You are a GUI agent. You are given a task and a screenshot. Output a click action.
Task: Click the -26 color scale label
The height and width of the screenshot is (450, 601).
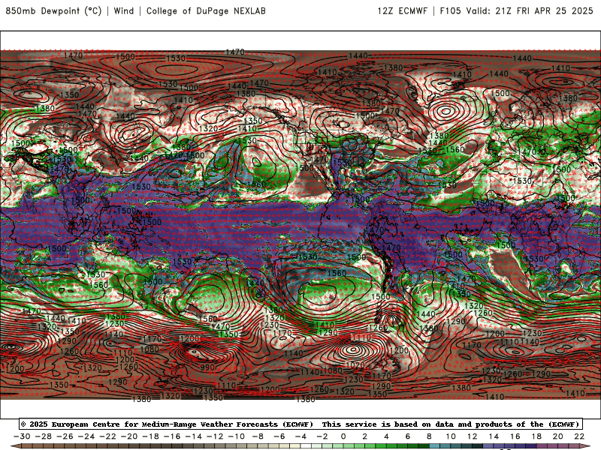tap(65, 436)
